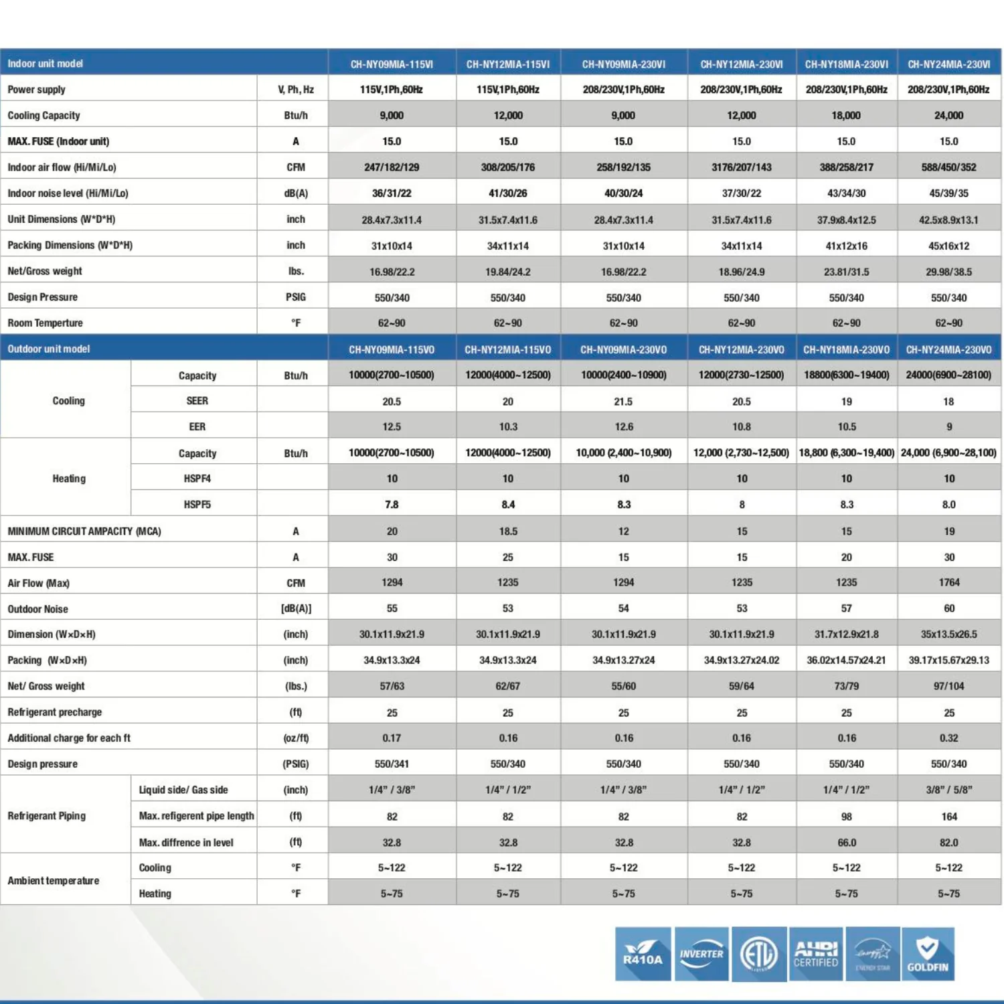The image size is (1004, 1004).
Task: Click the Goldfin shield icon
Action: coord(928,954)
